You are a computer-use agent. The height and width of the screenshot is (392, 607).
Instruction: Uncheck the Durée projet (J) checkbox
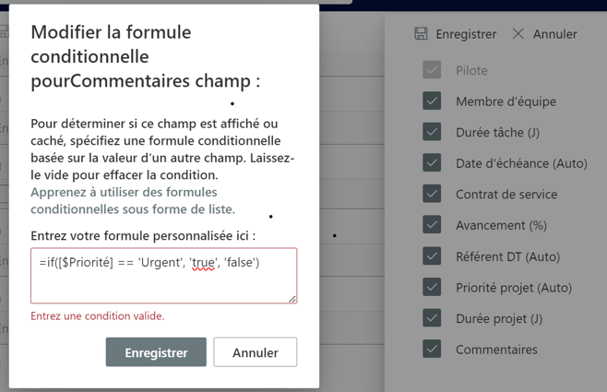pyautogui.click(x=432, y=318)
